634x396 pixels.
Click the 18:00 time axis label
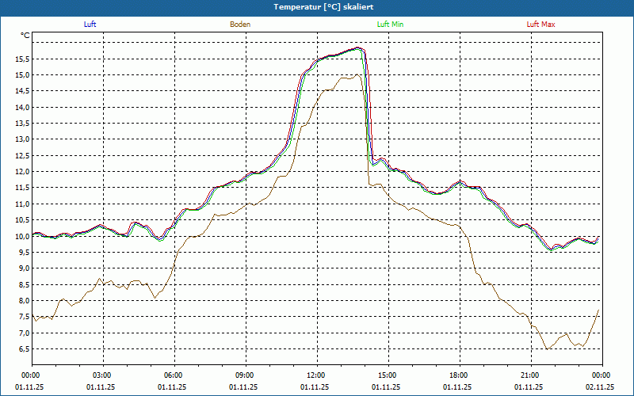coord(460,375)
